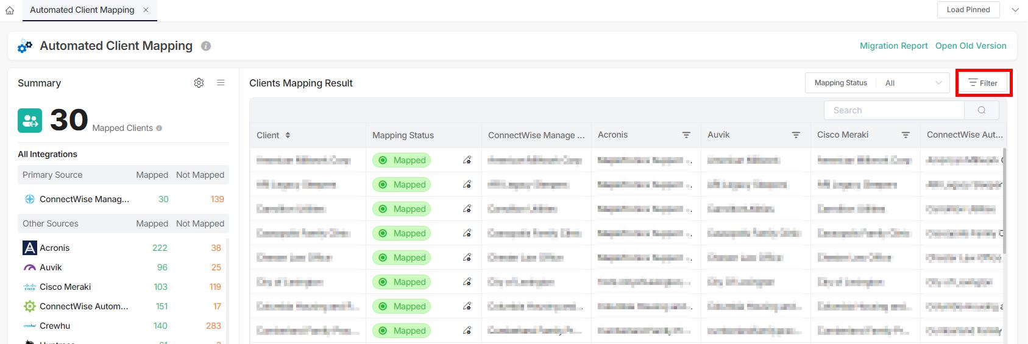Click the Acronis logo icon
The width and height of the screenshot is (1028, 344).
(30, 248)
